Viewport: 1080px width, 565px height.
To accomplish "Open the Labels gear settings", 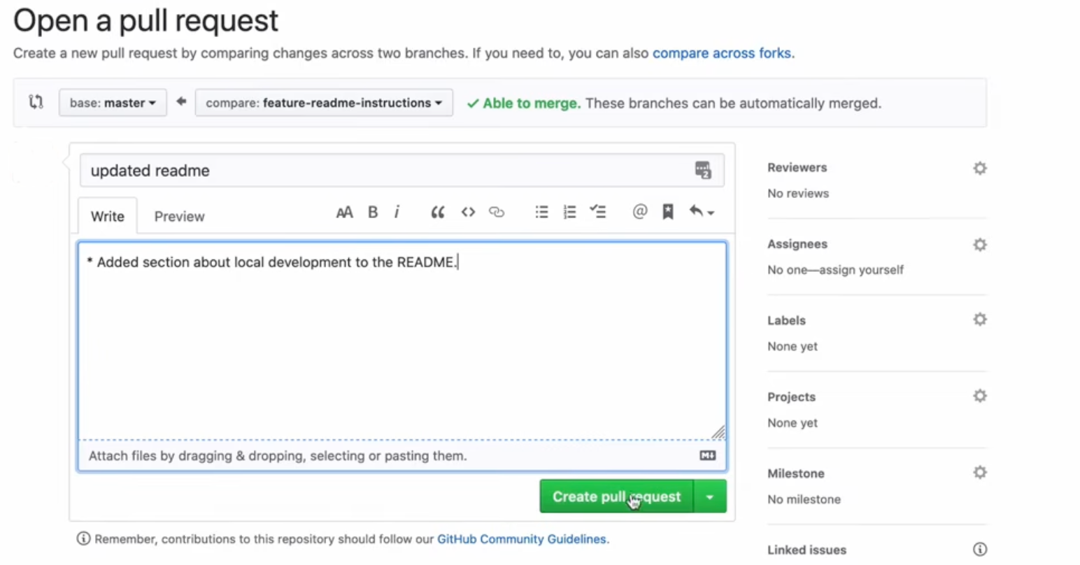I will pyautogui.click(x=980, y=320).
